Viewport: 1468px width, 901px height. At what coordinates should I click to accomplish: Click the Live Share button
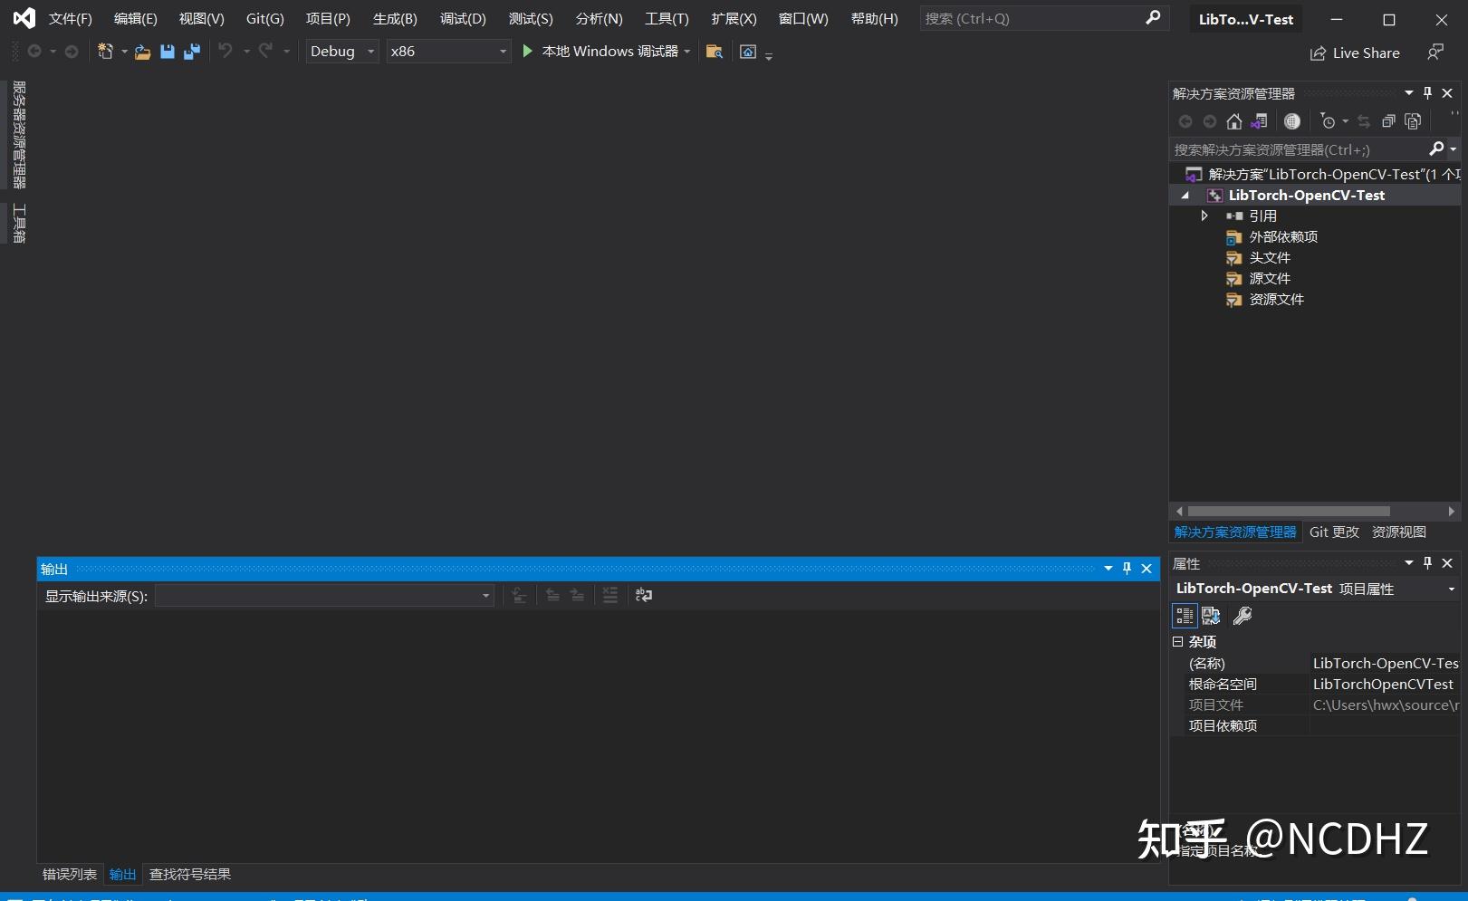tap(1355, 53)
